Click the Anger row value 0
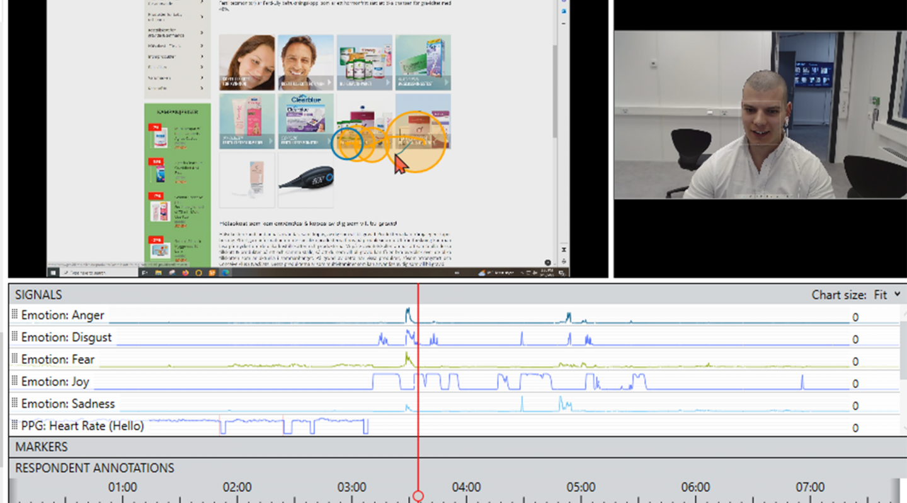This screenshot has height=503, width=907. coord(855,318)
